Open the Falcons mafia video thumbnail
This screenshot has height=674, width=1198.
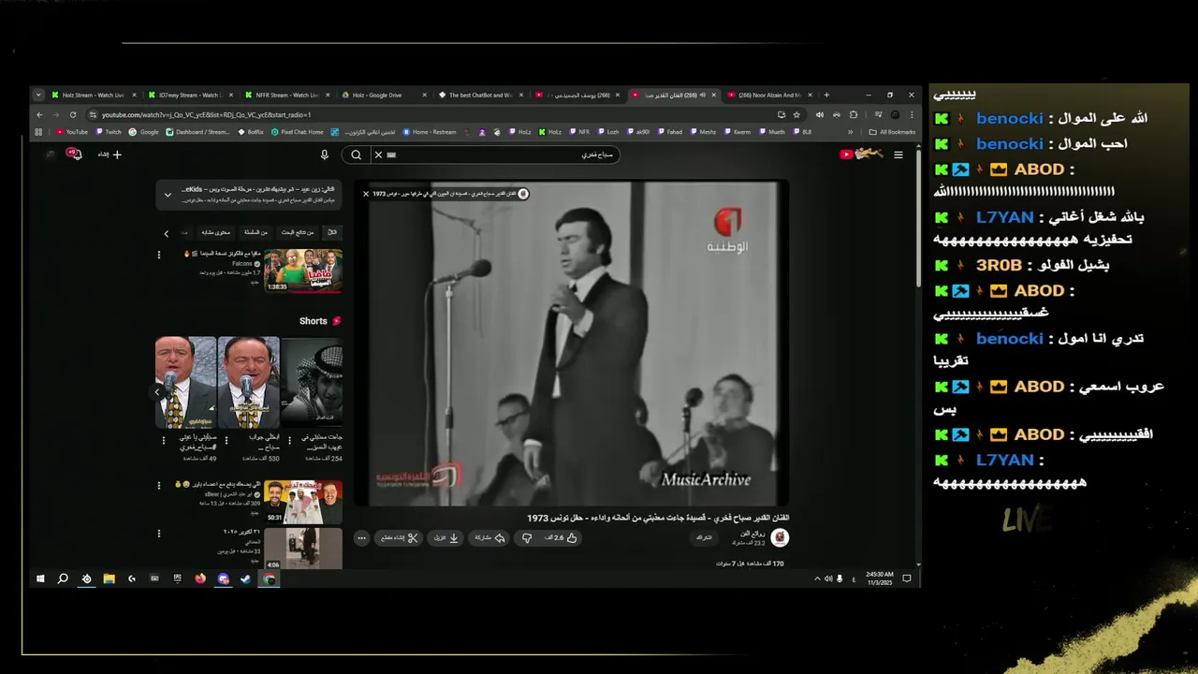[303, 271]
